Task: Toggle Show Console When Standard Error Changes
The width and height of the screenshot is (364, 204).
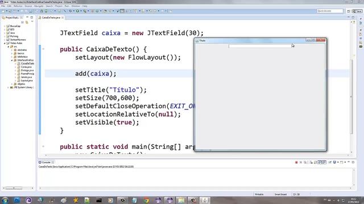Action: click(324, 163)
